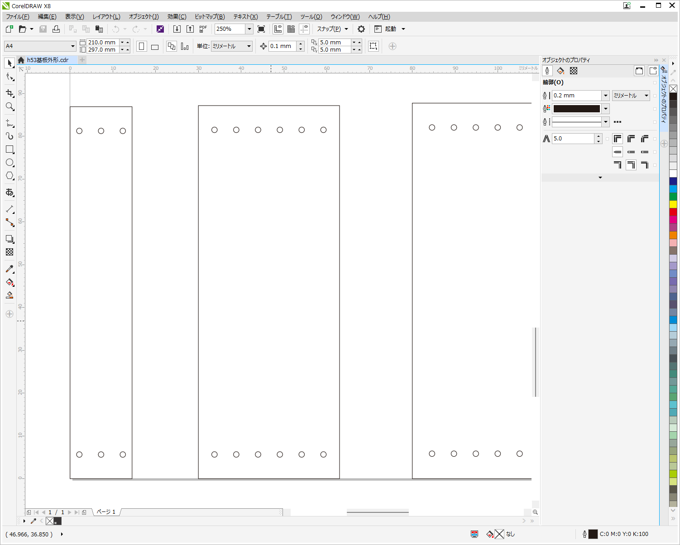Create a new document
680x545 pixels.
point(9,29)
